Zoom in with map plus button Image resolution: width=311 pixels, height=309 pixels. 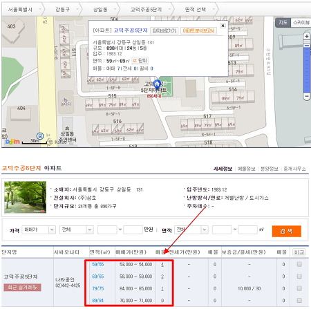[x=307, y=36]
